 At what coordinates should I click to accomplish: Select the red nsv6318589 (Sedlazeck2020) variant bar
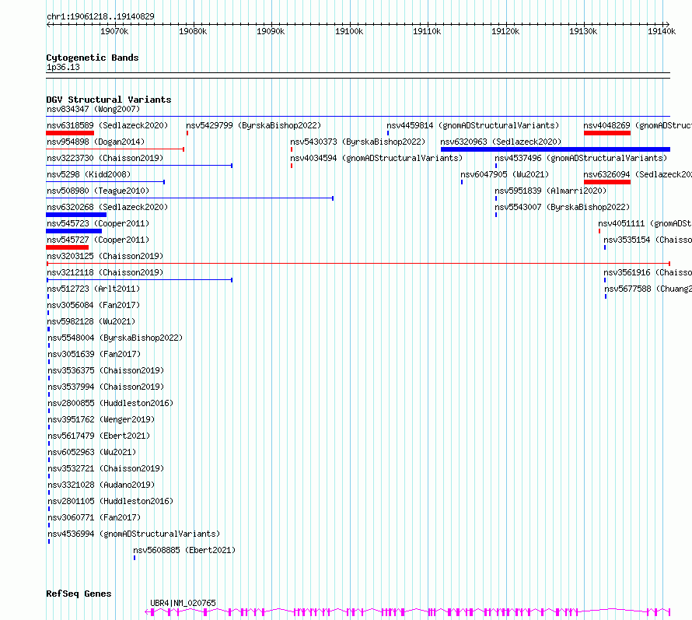coord(70,133)
